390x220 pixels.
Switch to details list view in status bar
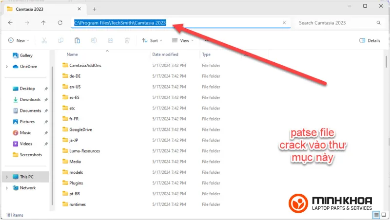376,215
